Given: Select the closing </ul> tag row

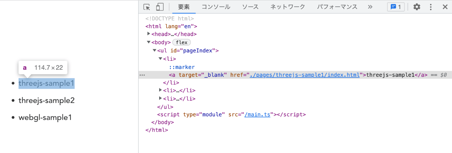Looking at the screenshot, I should tap(165, 107).
